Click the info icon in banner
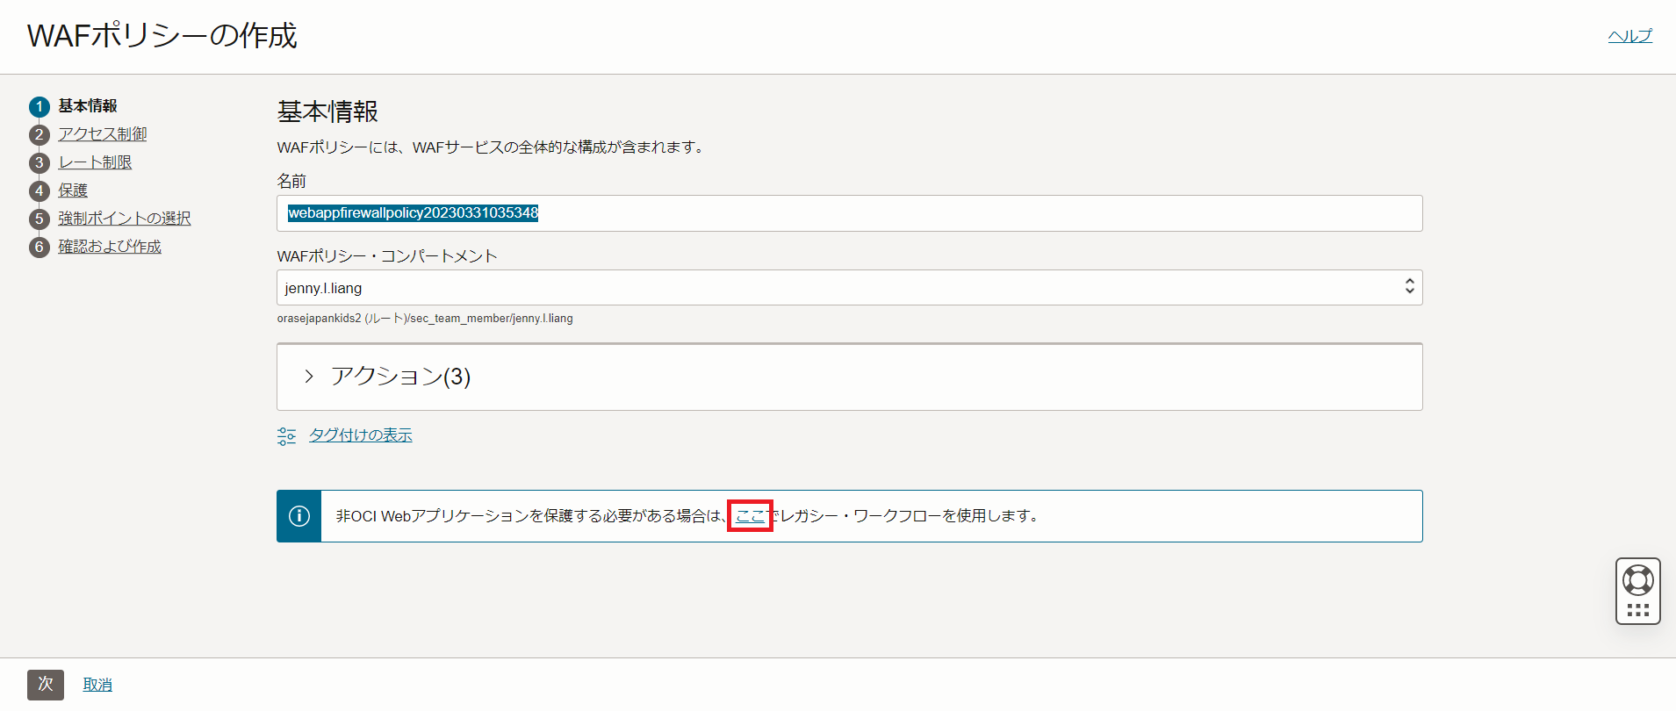Screen dimensions: 1676x711 pyautogui.click(x=299, y=516)
